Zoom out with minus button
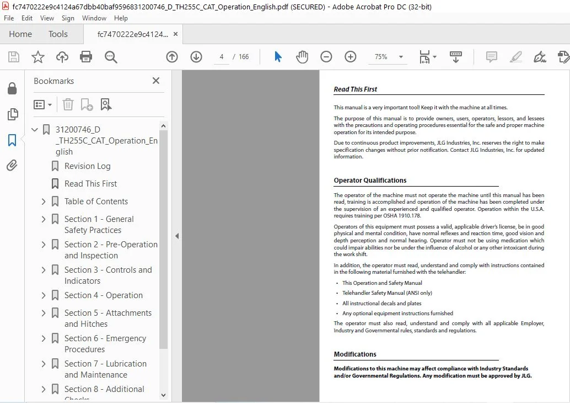 pos(326,57)
